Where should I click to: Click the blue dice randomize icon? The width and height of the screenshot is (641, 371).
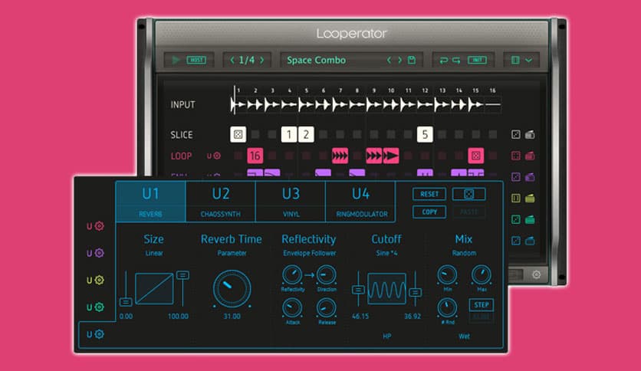pyautogui.click(x=516, y=241)
